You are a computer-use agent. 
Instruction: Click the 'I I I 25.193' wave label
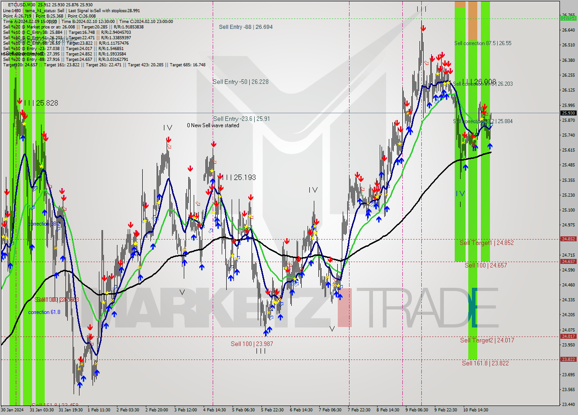coord(238,177)
